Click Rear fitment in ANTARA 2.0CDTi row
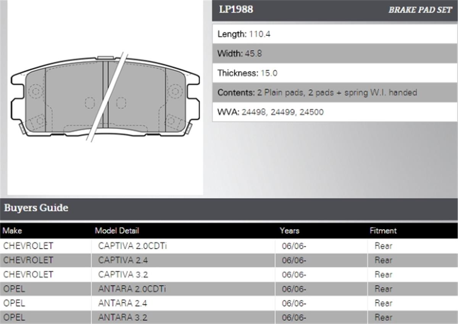Image resolution: width=458 pixels, height=324 pixels. (383, 289)
